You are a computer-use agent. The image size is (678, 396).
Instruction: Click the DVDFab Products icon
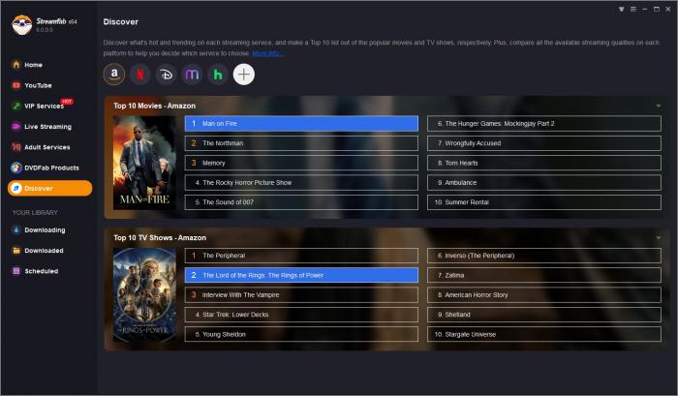coord(16,168)
